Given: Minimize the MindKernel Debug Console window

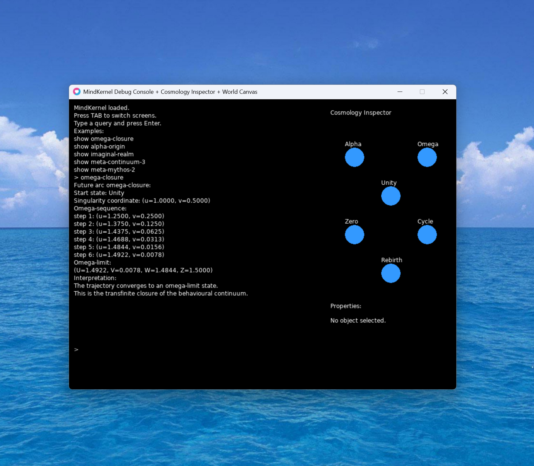Looking at the screenshot, I should coord(400,92).
